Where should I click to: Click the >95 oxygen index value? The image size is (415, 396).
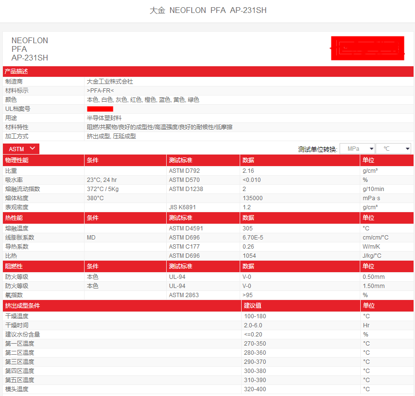(247, 295)
